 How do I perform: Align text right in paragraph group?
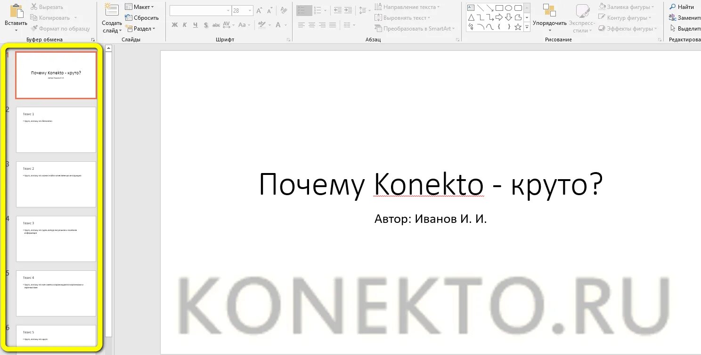pyautogui.click(x=322, y=25)
